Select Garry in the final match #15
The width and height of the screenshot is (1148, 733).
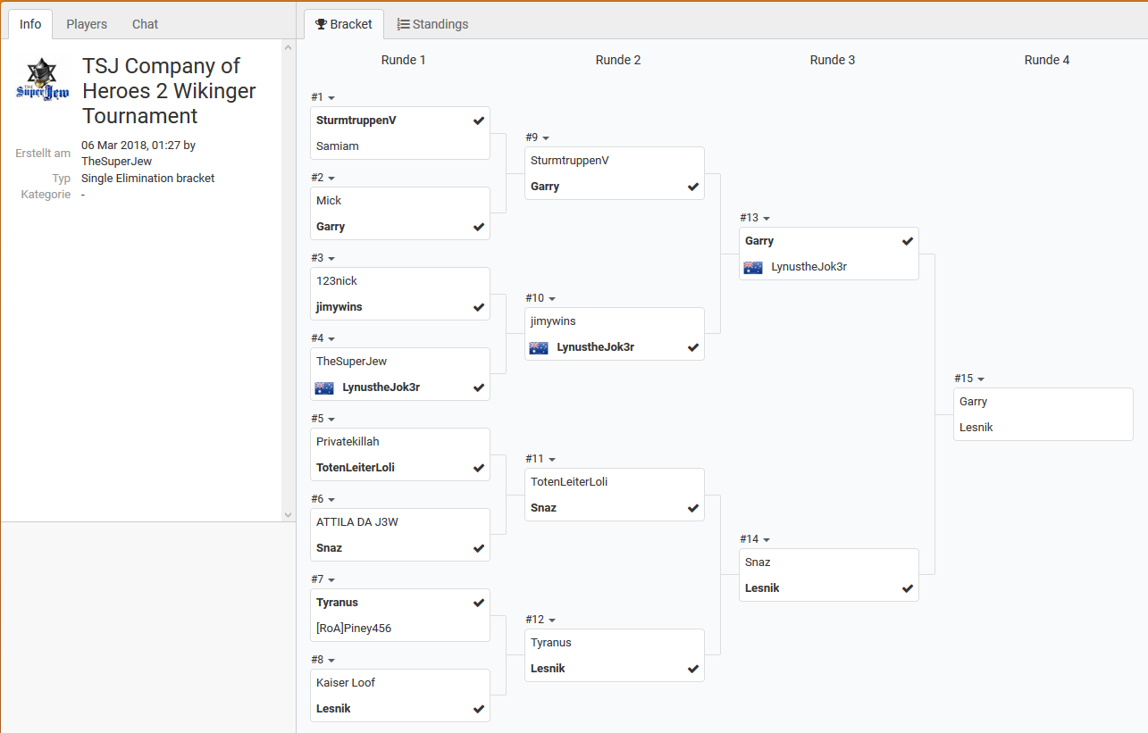[974, 402]
